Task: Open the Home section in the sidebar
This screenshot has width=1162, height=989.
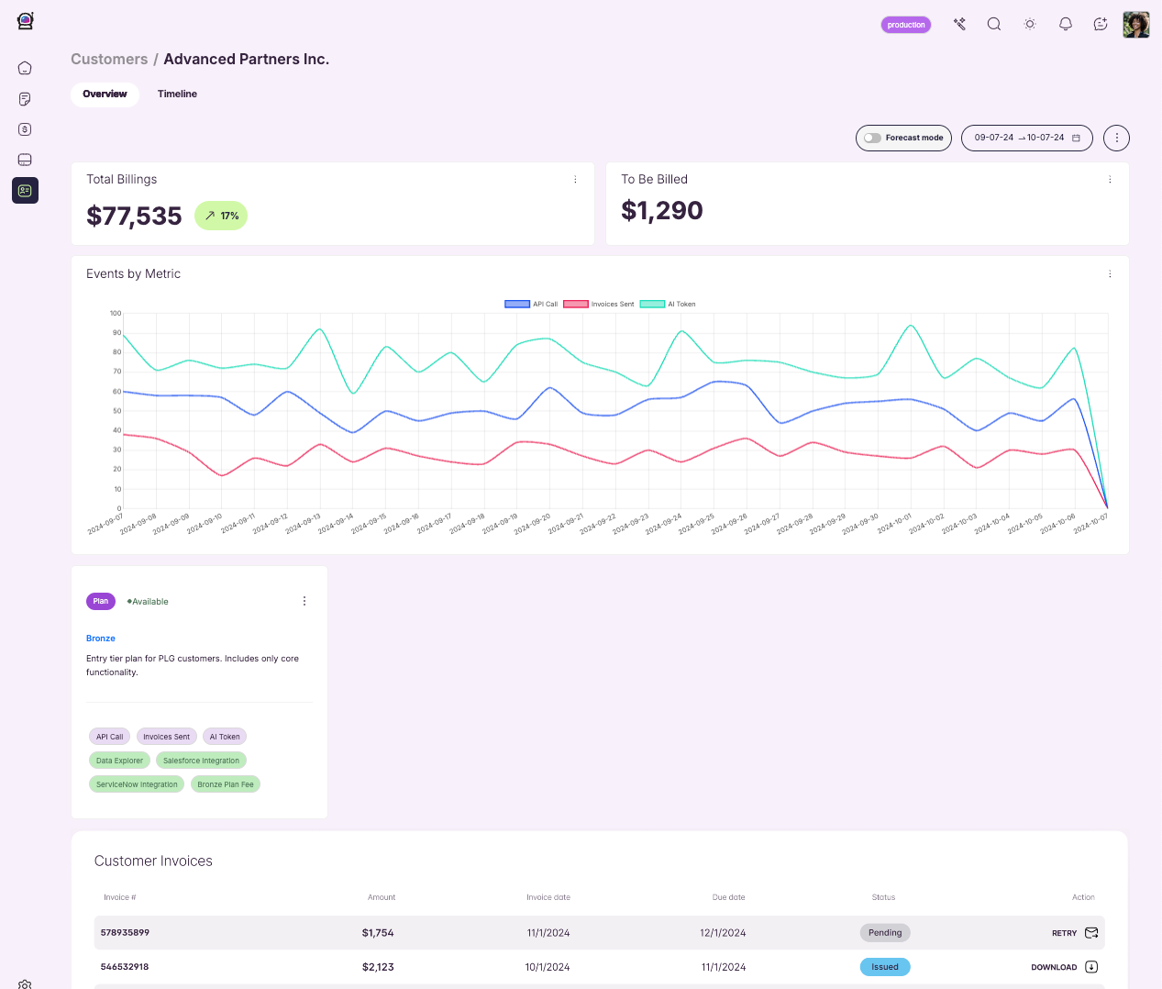Action: (x=25, y=67)
